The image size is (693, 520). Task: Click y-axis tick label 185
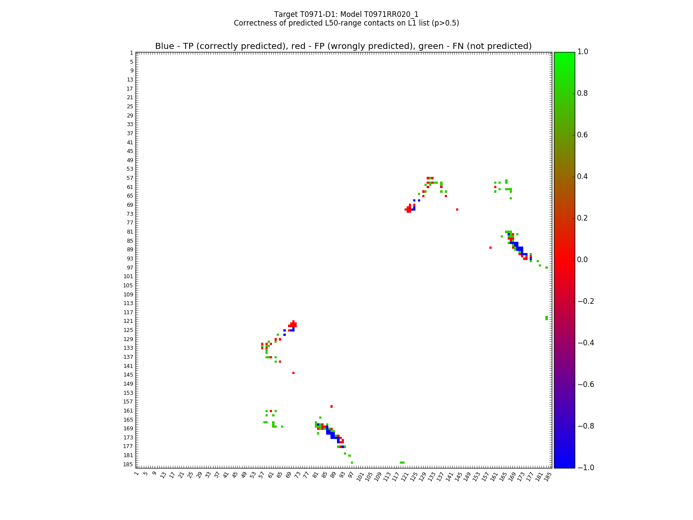click(128, 465)
